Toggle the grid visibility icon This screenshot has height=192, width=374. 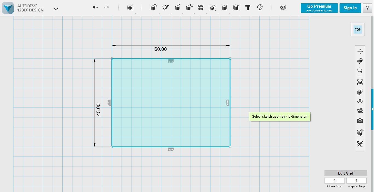(x=360, y=111)
